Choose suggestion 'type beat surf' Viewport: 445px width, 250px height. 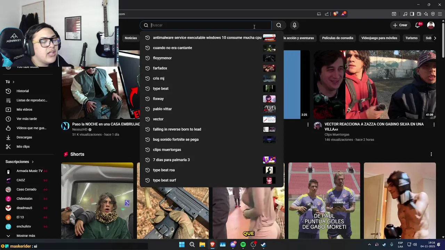(x=211, y=180)
